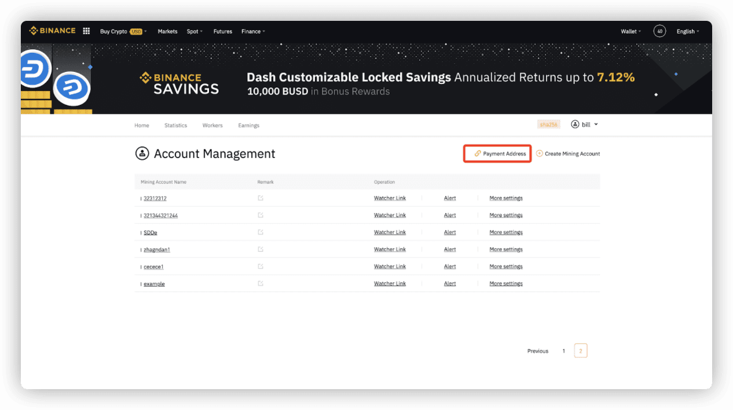
Task: Edit remark for account cecece1
Action: click(261, 266)
